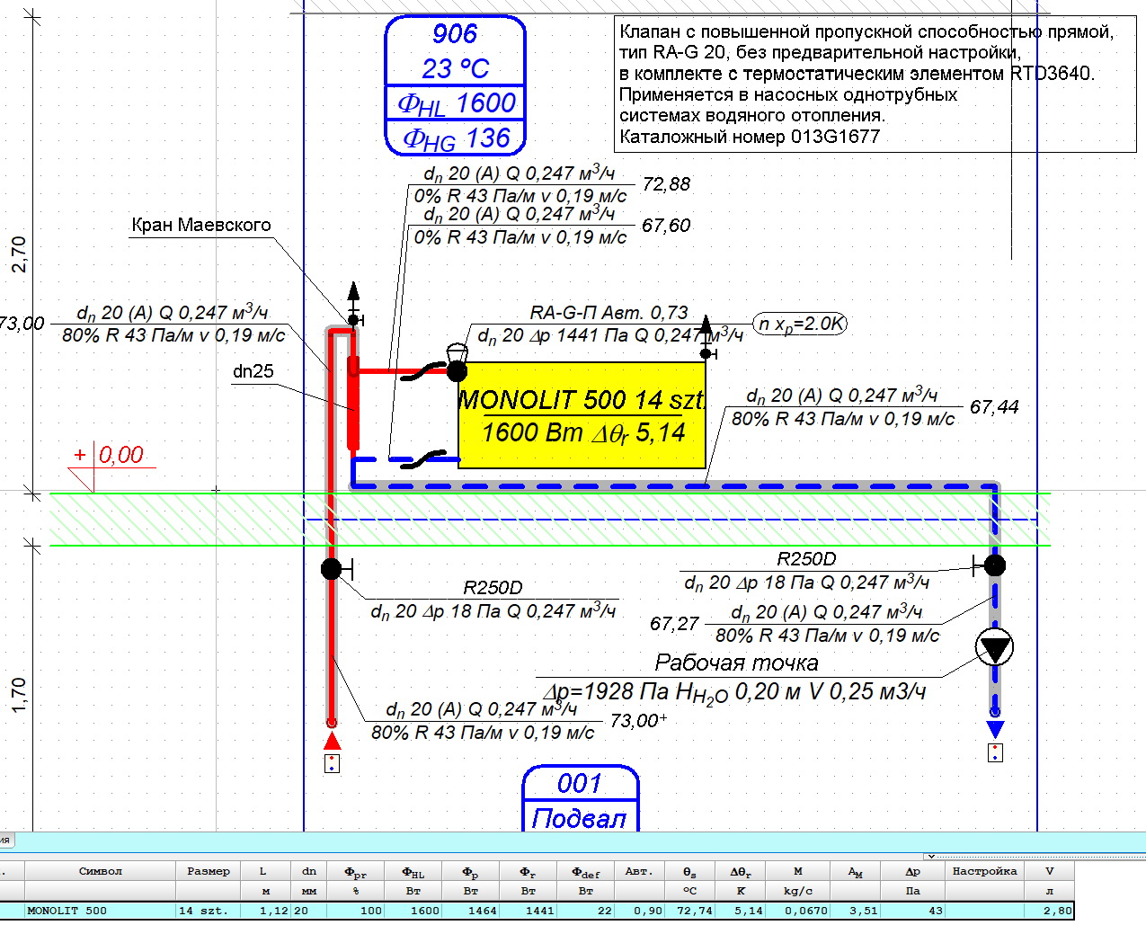This screenshot has height=925, width=1146.
Task: Click the n xp=2.0K oval tag
Action: tap(800, 324)
